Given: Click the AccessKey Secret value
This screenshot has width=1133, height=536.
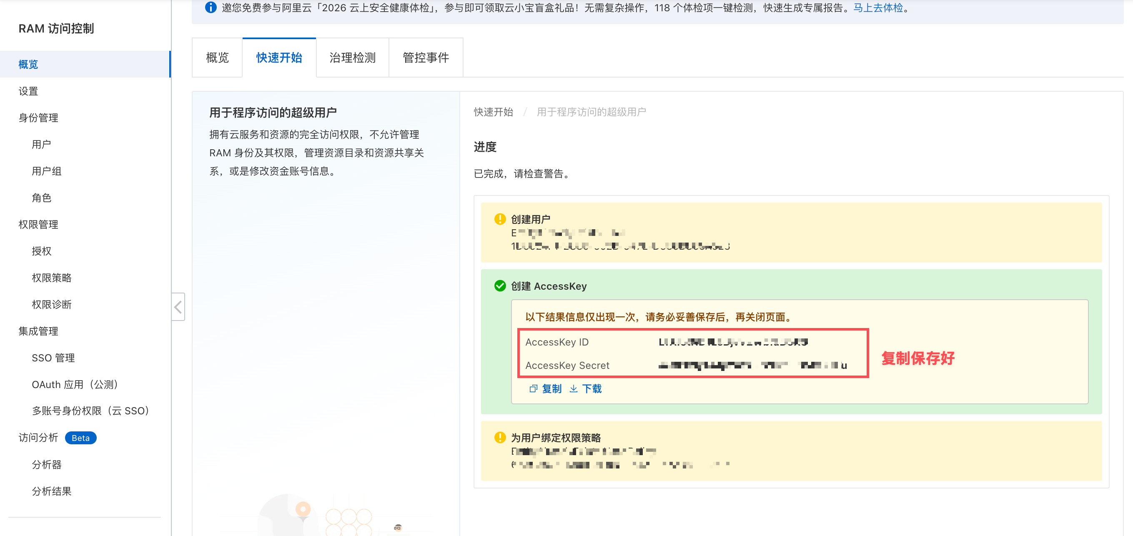Looking at the screenshot, I should coord(752,366).
